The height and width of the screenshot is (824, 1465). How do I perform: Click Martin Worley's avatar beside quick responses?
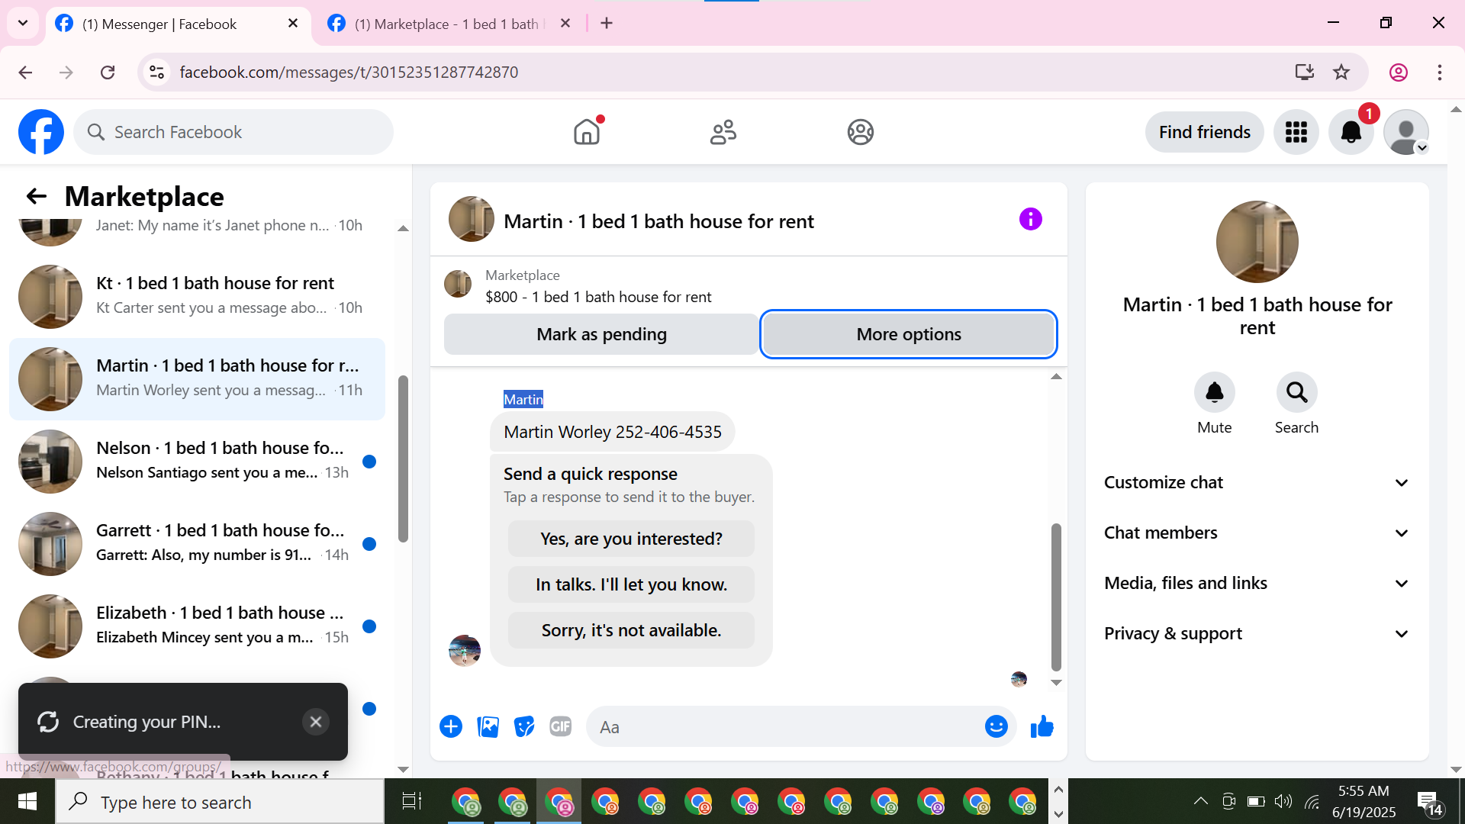[x=464, y=651]
